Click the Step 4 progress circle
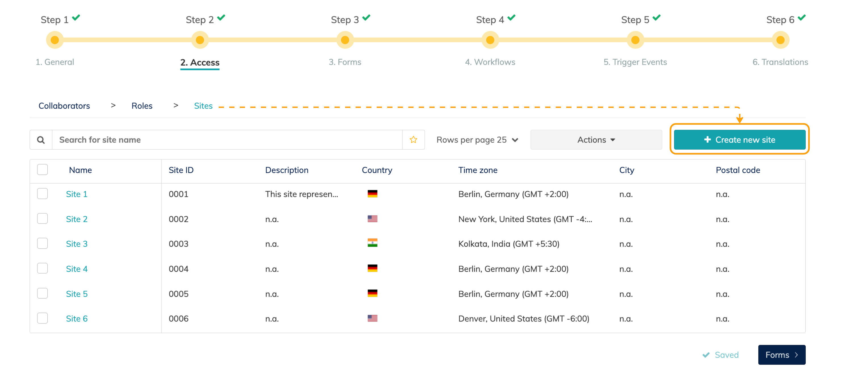The image size is (861, 374). pos(490,40)
